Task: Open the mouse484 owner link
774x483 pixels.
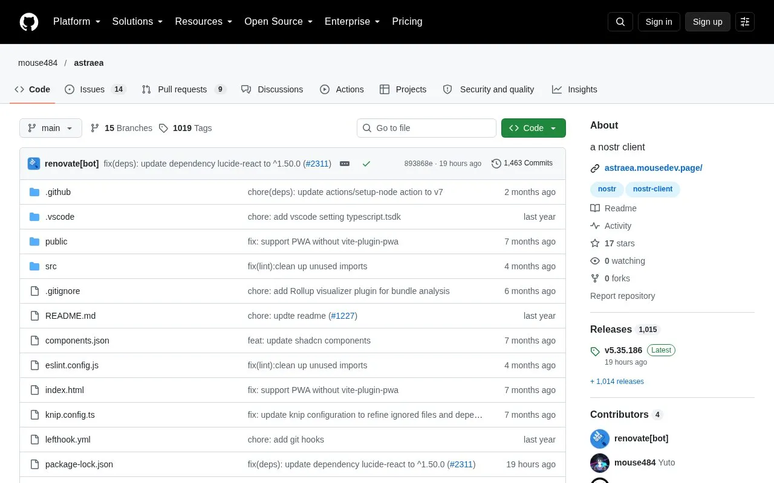Action: tap(37, 63)
